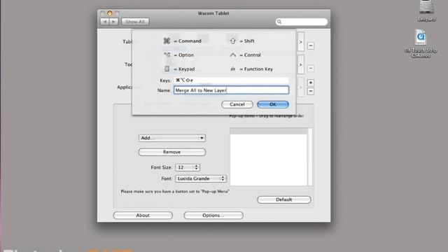Click the OK button in the dialog
Viewport: 448px width, 252px height.
(x=273, y=104)
